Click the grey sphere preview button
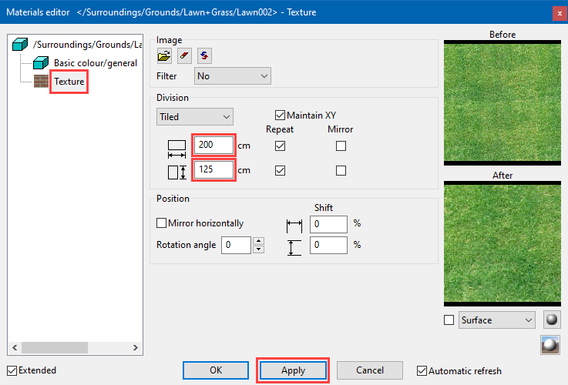568x385 pixels. [551, 320]
